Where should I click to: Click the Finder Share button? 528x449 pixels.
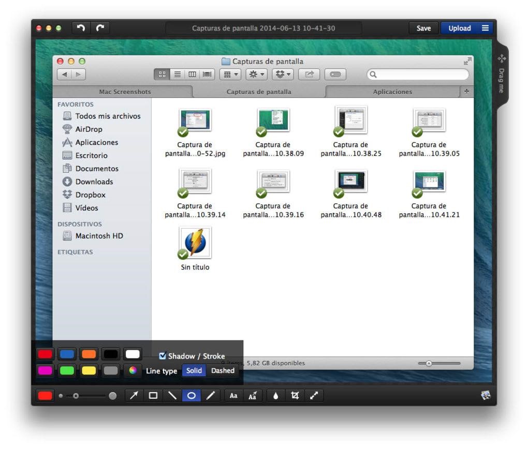point(309,74)
